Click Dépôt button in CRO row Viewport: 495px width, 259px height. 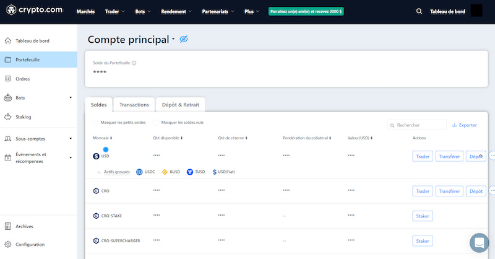[x=476, y=191]
